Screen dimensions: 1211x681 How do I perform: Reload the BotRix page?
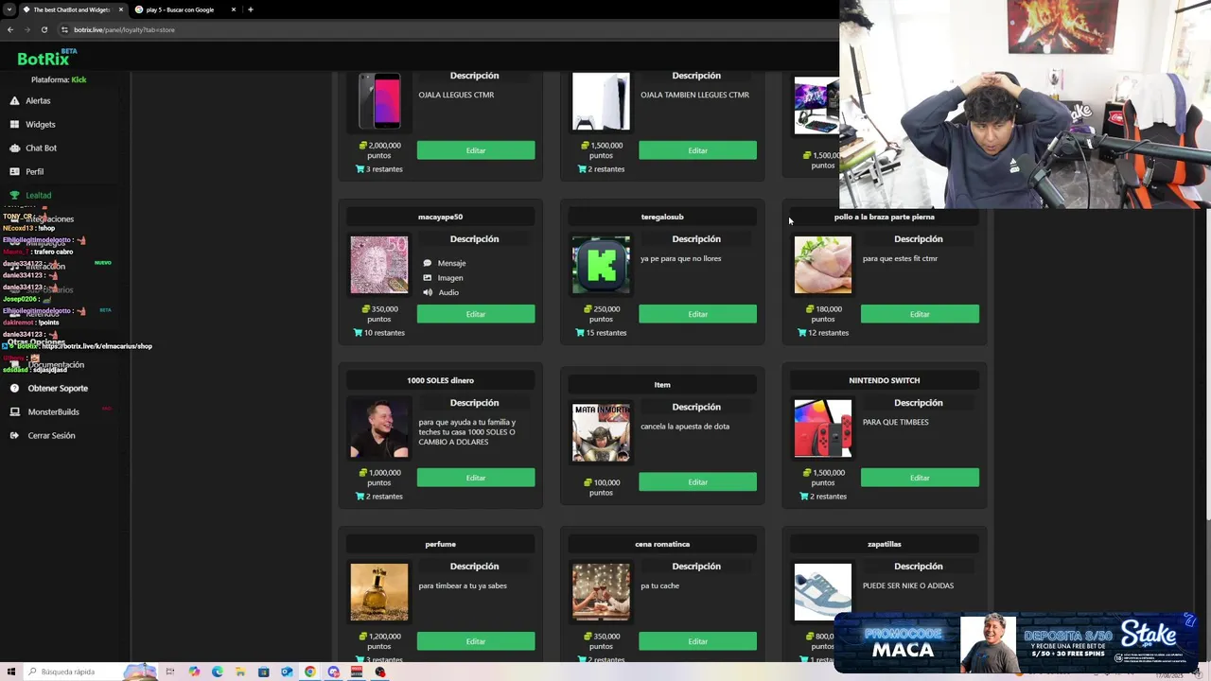click(44, 29)
